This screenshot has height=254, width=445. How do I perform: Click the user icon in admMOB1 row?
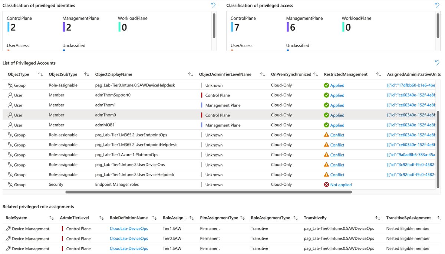tap(10, 125)
